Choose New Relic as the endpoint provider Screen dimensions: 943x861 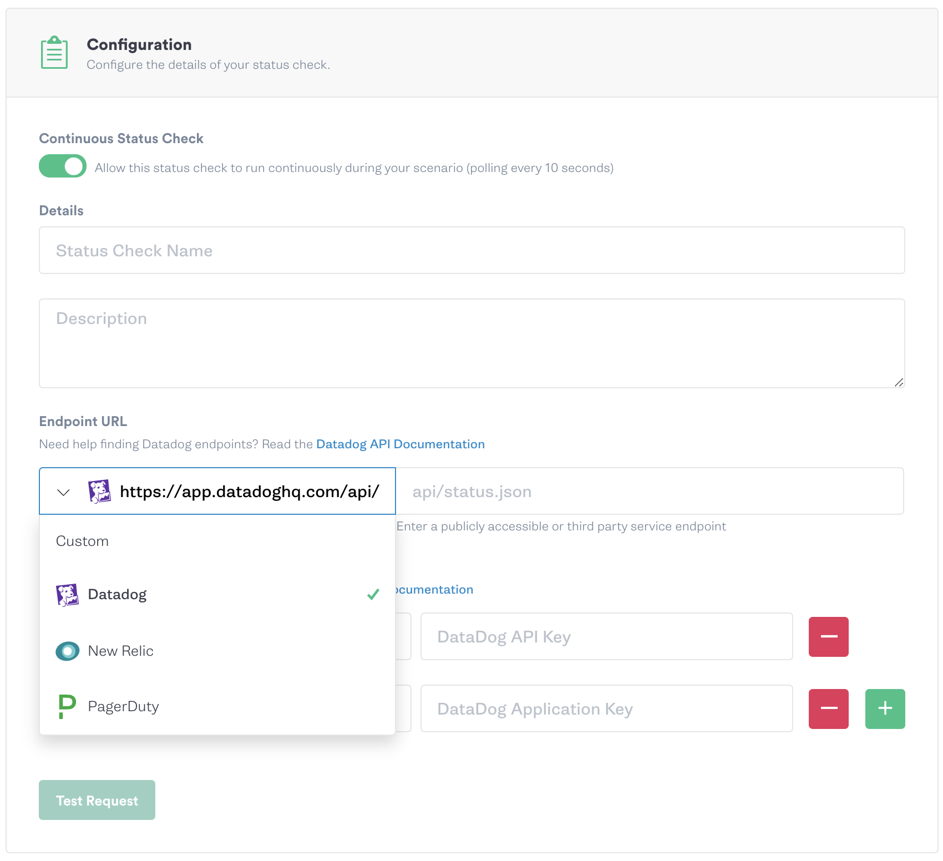point(120,651)
